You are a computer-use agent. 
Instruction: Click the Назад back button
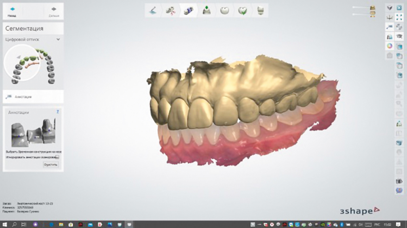(x=12, y=11)
